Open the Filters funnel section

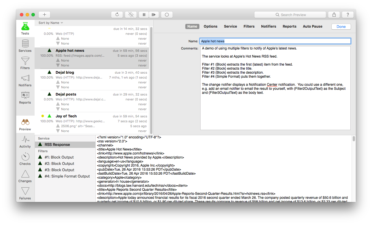coord(25,63)
